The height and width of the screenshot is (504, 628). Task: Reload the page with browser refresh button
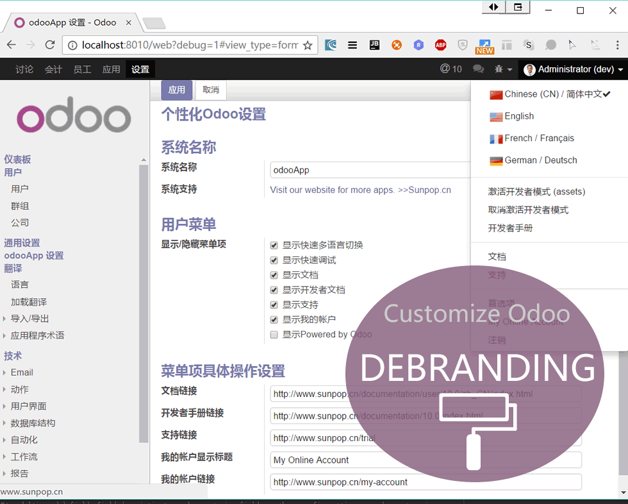50,45
